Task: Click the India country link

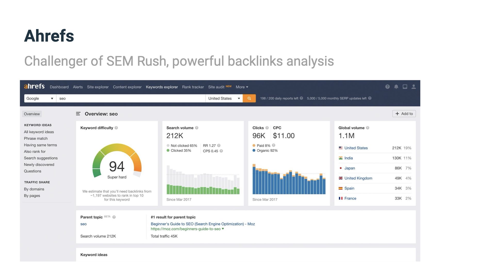Action: tap(349, 158)
